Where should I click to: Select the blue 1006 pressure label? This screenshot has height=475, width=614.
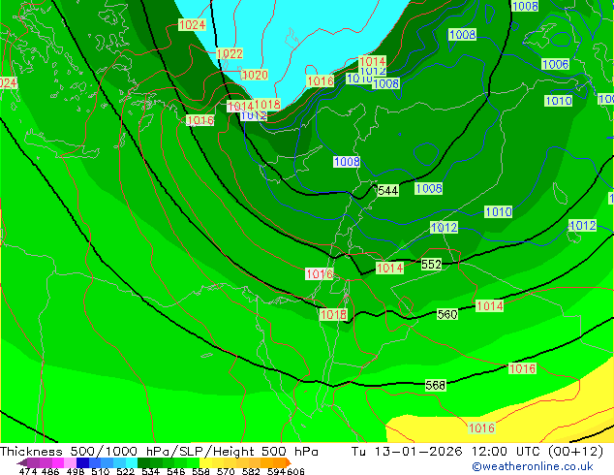tap(555, 64)
